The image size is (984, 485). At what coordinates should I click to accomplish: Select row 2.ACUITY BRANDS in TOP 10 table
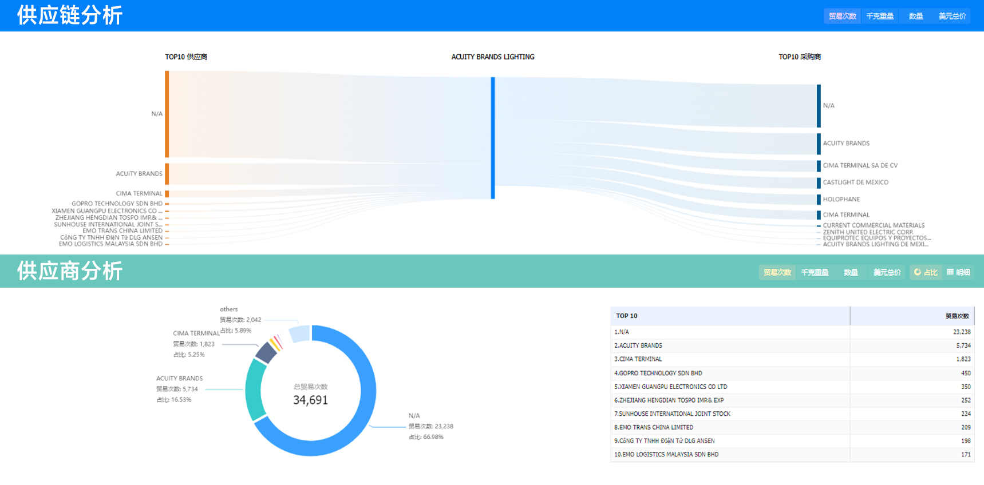point(792,345)
